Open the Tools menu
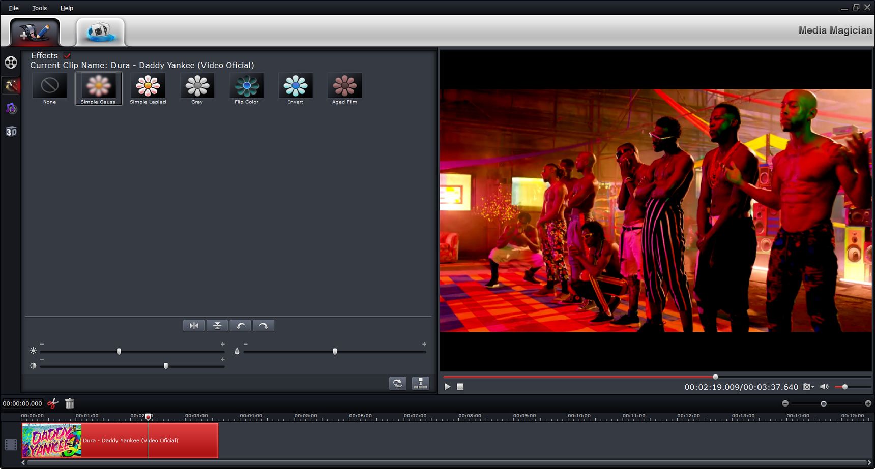 [x=39, y=8]
